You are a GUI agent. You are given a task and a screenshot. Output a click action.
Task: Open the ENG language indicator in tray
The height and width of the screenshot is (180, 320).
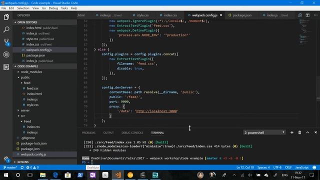(284, 175)
